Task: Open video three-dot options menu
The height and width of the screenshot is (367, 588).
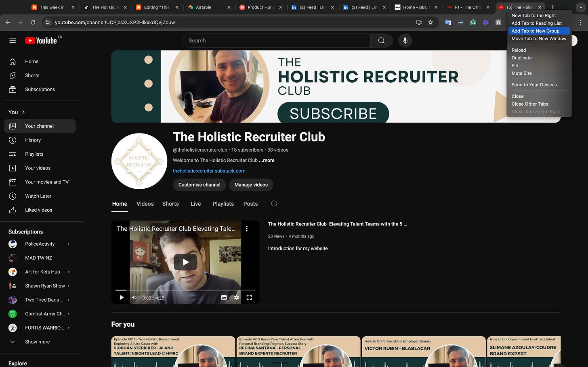Action: pos(247,229)
